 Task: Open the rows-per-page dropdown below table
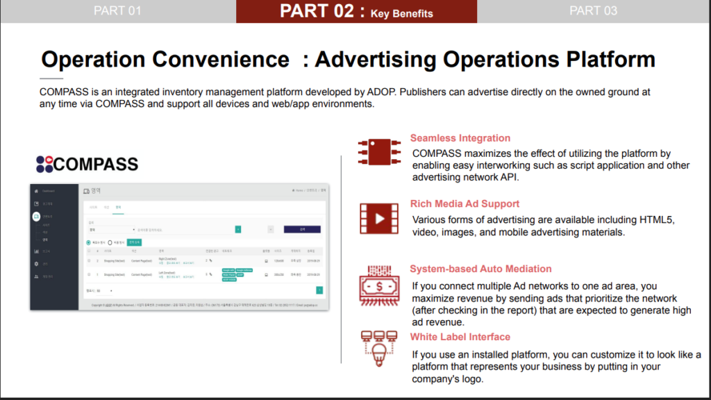click(x=104, y=291)
